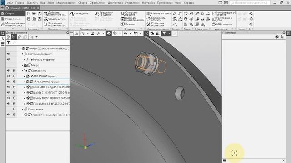Collapse Системы координат tree node
The height and width of the screenshot is (163, 291).
22,54
